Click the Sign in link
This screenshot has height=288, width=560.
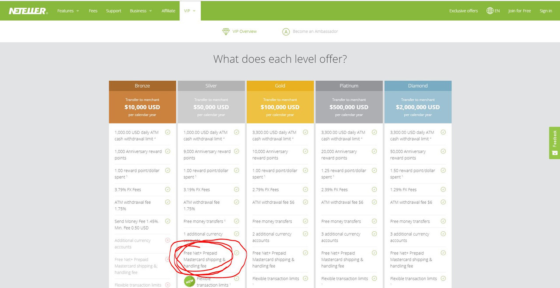(546, 11)
